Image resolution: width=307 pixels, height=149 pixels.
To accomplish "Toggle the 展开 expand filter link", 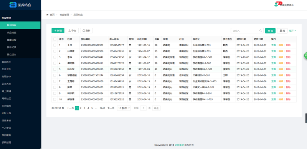I will point(293,31).
